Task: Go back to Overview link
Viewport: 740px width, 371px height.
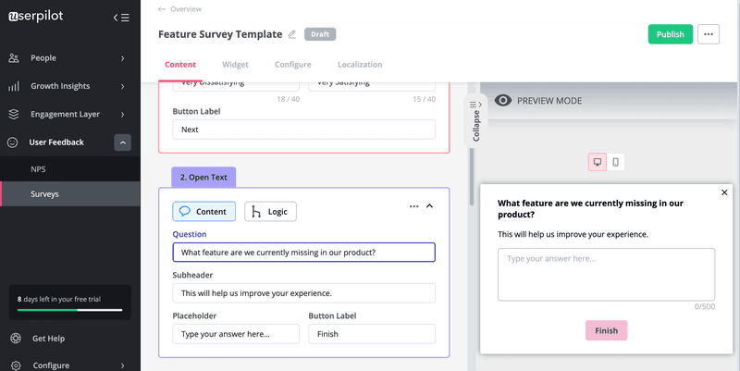Action: [x=179, y=8]
